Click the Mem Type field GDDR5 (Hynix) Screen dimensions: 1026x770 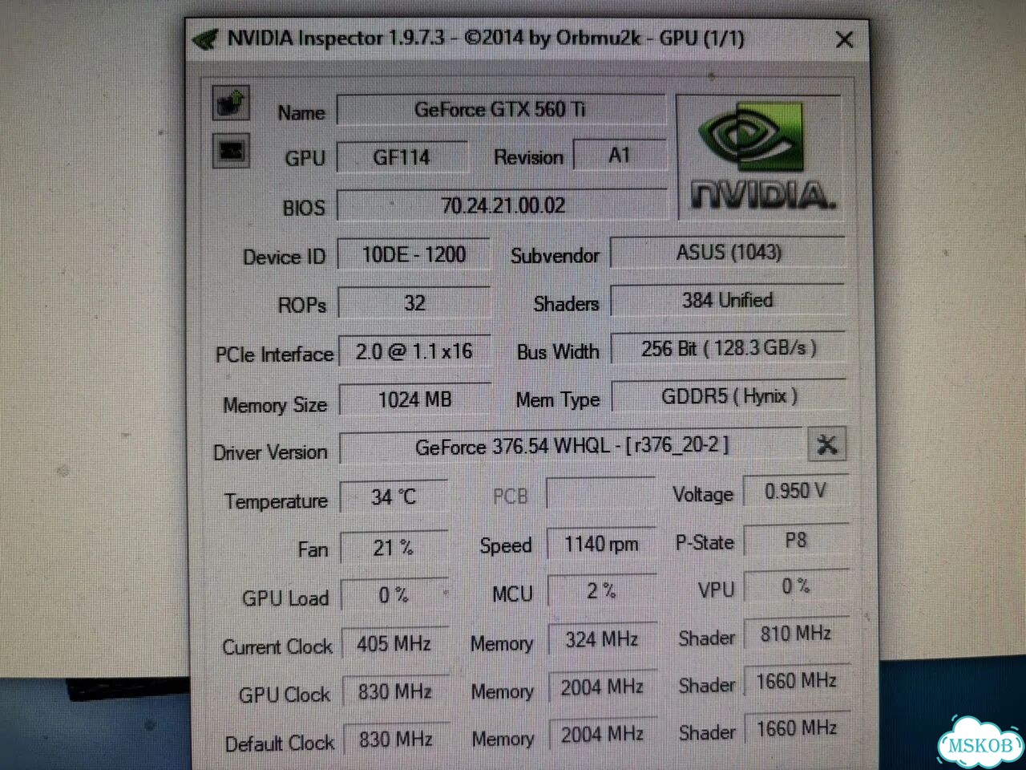pyautogui.click(x=729, y=396)
